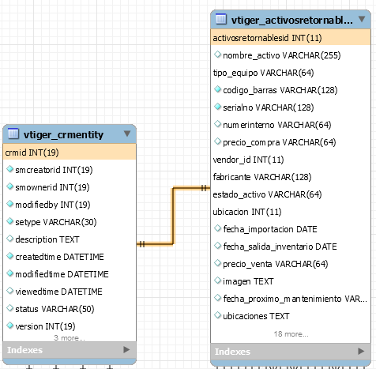Select the diamond icon beside codigo_barras
Screen dimensions: 376x369
click(217, 89)
